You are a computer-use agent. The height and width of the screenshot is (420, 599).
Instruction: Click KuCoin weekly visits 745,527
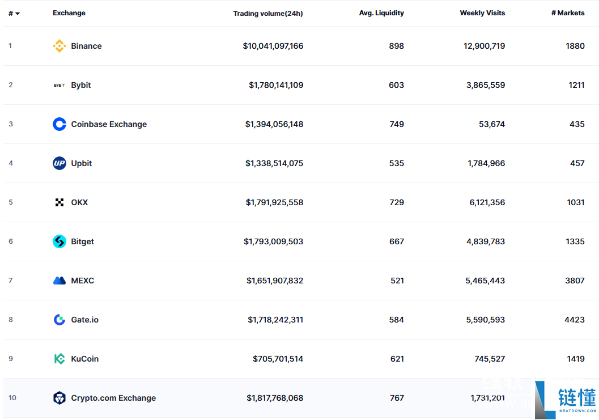[x=490, y=359]
